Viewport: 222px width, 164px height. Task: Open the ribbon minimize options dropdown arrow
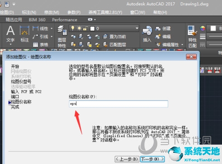[x=95, y=19]
